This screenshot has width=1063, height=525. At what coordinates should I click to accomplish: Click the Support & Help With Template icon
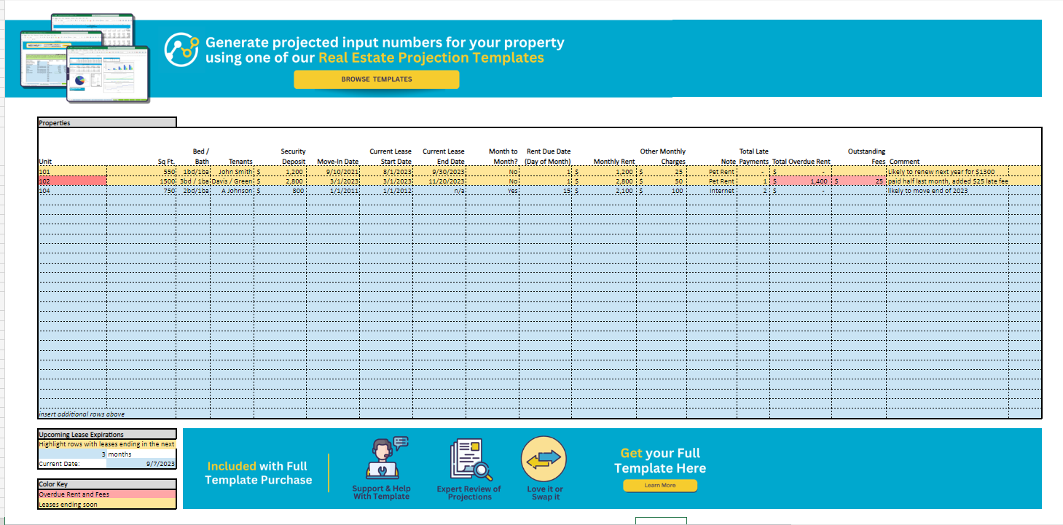click(x=382, y=459)
